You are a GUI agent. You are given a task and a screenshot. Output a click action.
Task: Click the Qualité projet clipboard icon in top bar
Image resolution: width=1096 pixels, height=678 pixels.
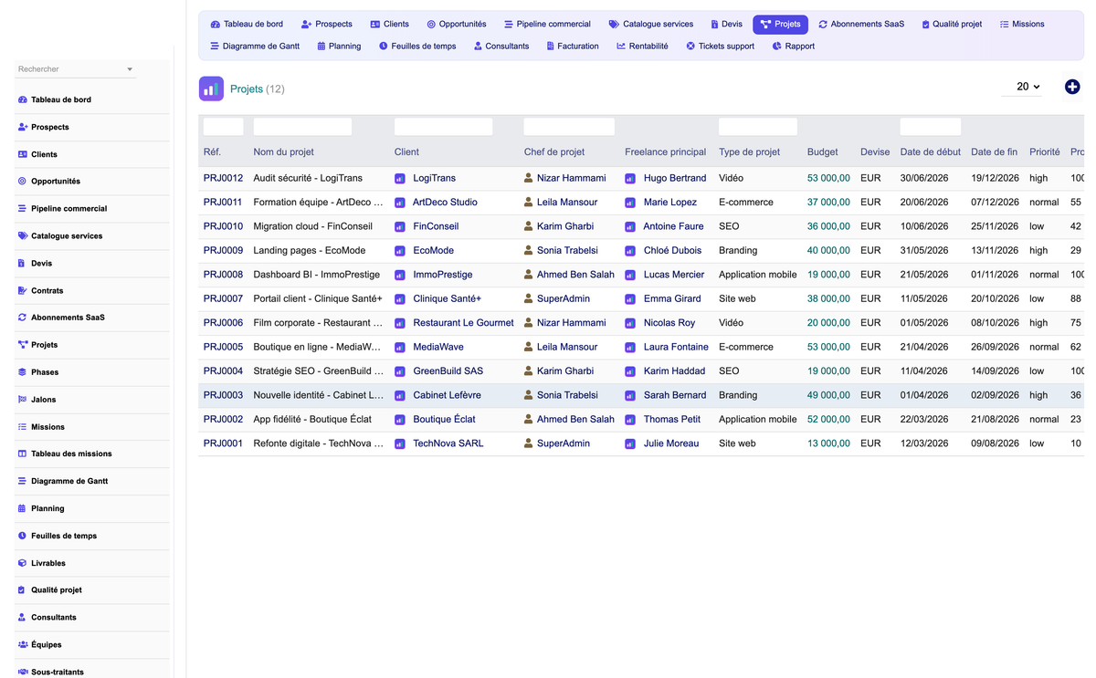point(925,25)
